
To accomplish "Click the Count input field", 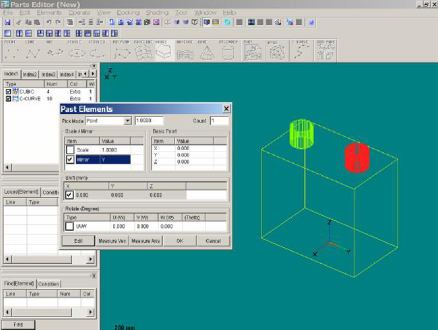I will (220, 121).
